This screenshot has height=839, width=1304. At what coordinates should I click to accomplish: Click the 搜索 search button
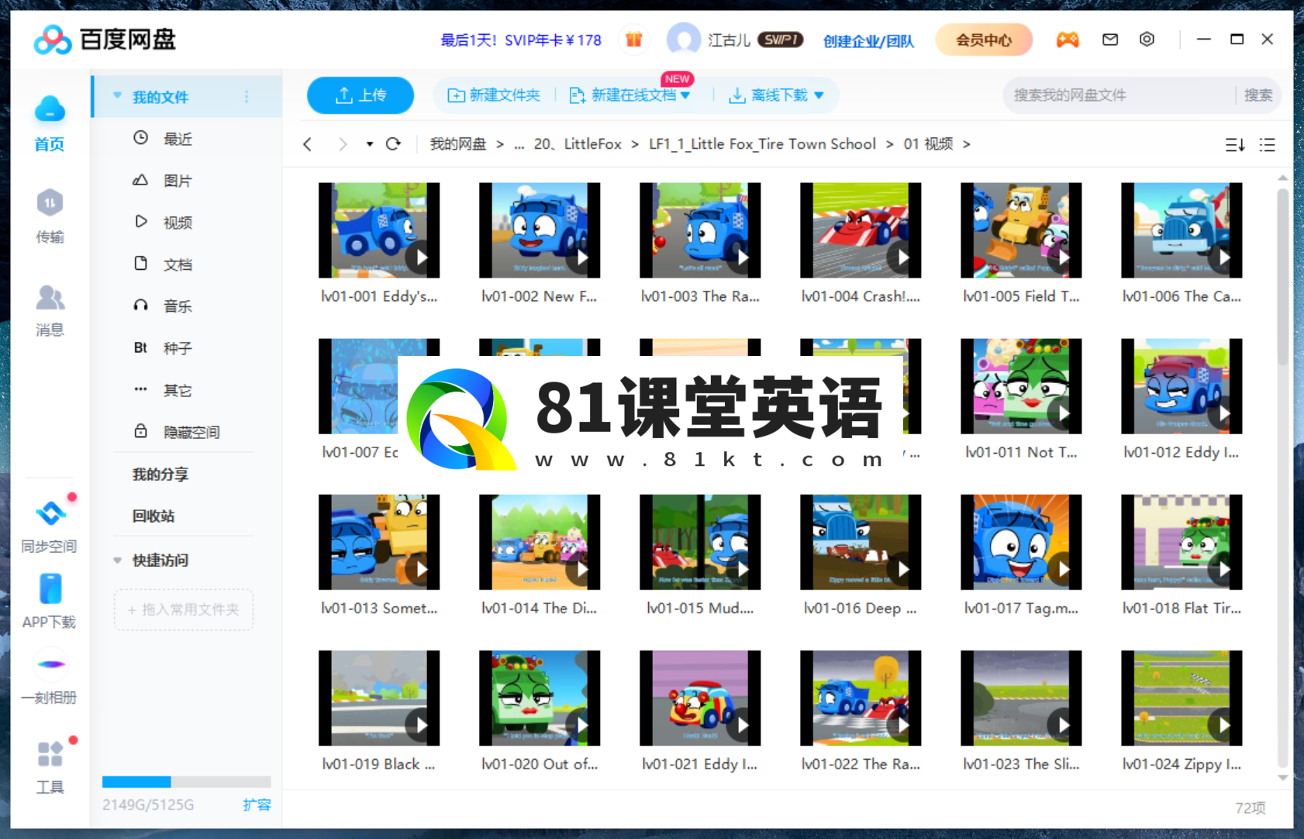(1258, 95)
